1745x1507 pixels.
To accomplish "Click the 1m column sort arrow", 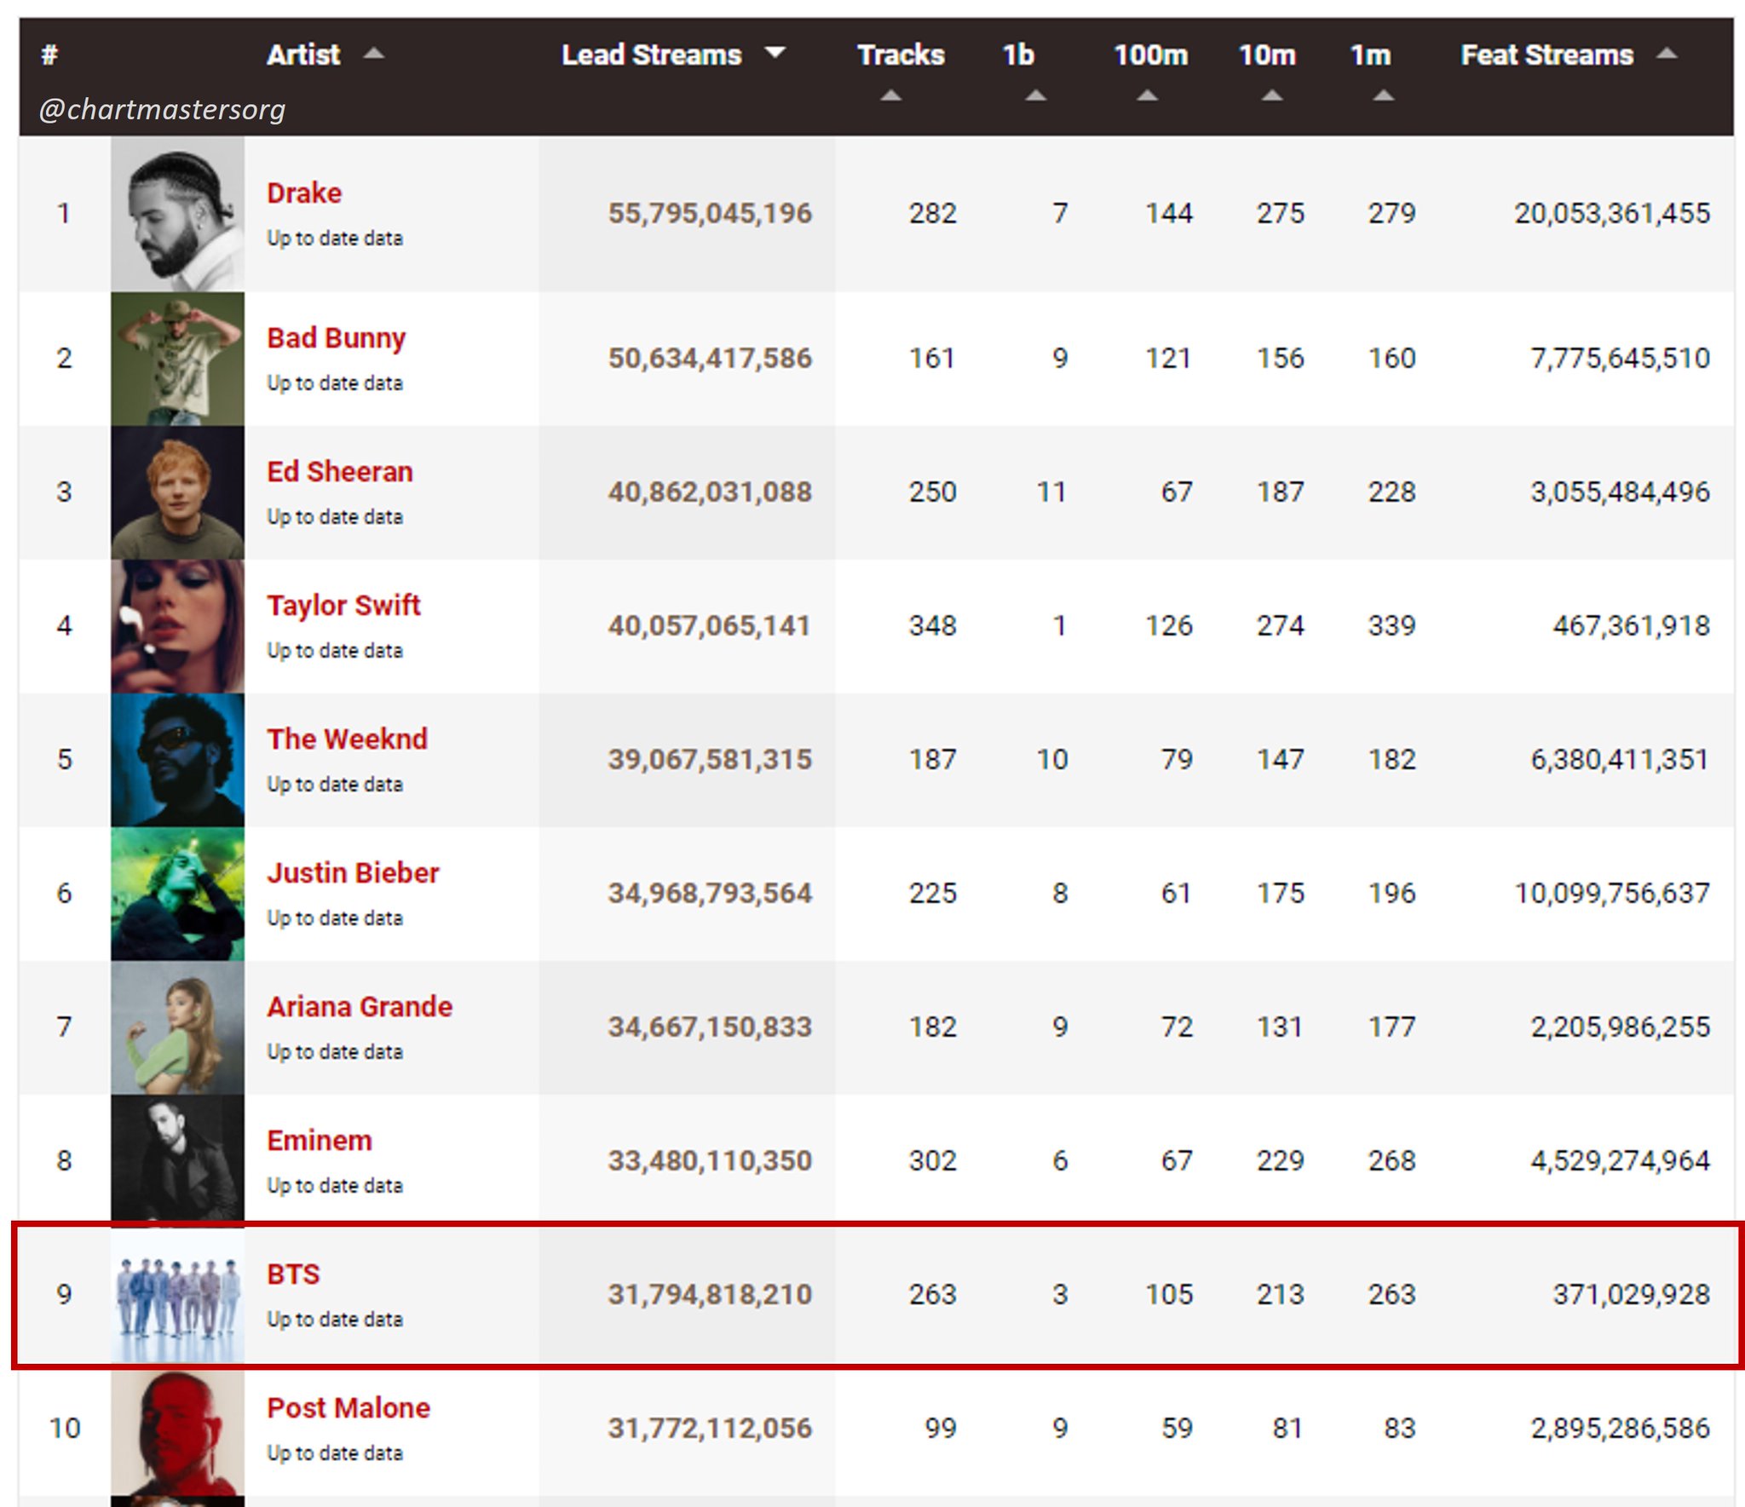I will [x=1382, y=95].
